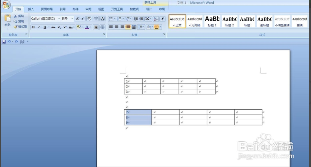Click the Copy (复制) button
Image resolution: width=311 pixels, height=167 pixels.
[19, 21]
